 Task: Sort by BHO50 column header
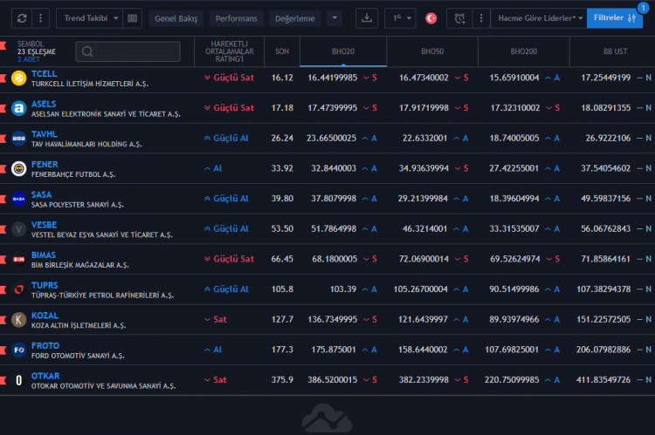[432, 51]
